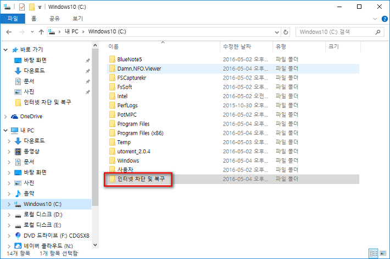390x259 pixels.
Task: Select the BlueNote5 folder icon
Action: pyautogui.click(x=112, y=59)
